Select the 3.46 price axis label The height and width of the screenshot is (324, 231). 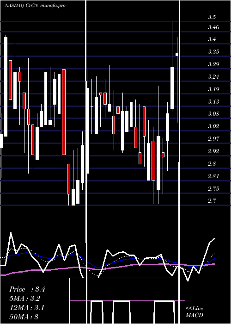pos(213,27)
